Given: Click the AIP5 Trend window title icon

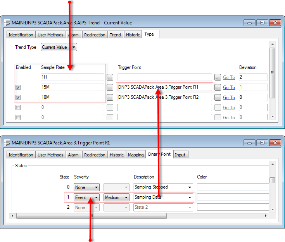Looking at the screenshot, I should point(7,23).
